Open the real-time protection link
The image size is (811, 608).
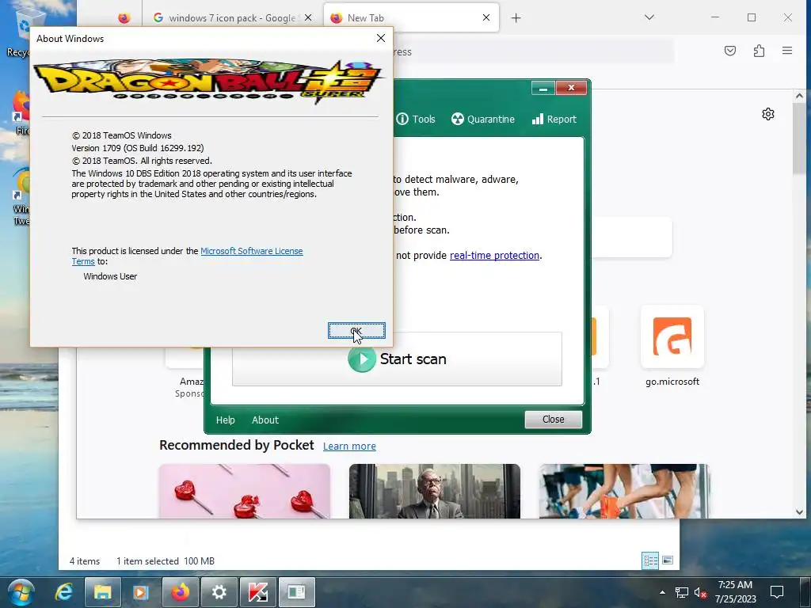pos(494,256)
